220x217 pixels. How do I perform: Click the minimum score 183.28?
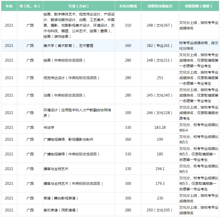coord(160,128)
